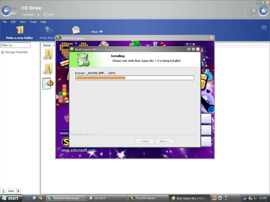270x202 pixels.
Task: Open the File menu
Action: click(x=4, y=22)
